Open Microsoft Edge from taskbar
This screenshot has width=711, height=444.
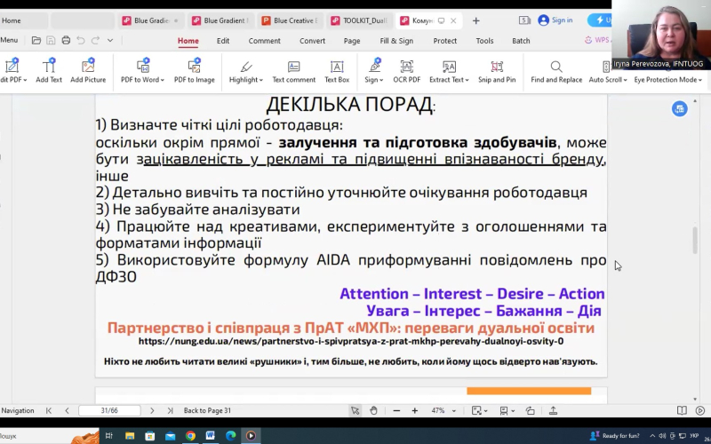point(230,435)
